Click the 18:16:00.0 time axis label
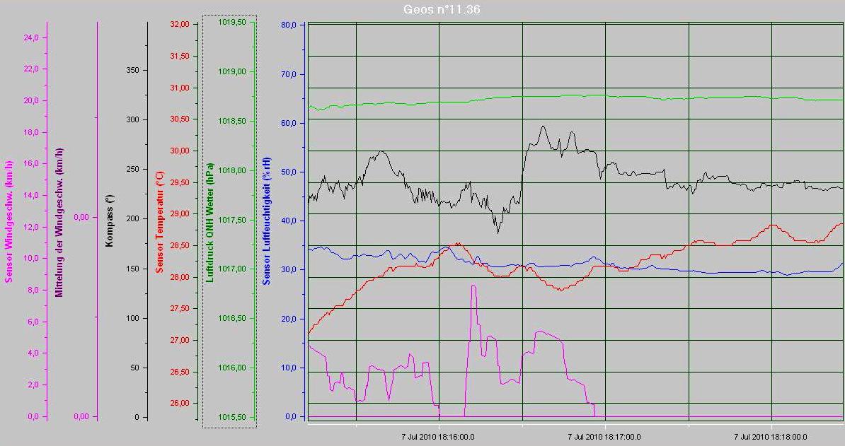 click(x=438, y=437)
